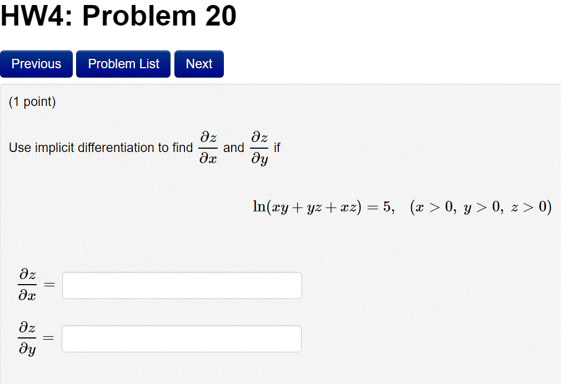
Task: Click the ∂z/∂x fraction label
Action: click(x=27, y=285)
